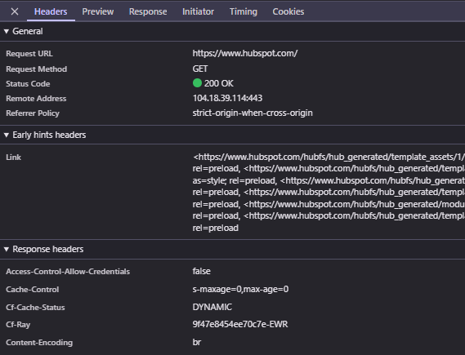Viewport: 465px width, 355px height.
Task: Close the request details panel
Action: coord(15,11)
